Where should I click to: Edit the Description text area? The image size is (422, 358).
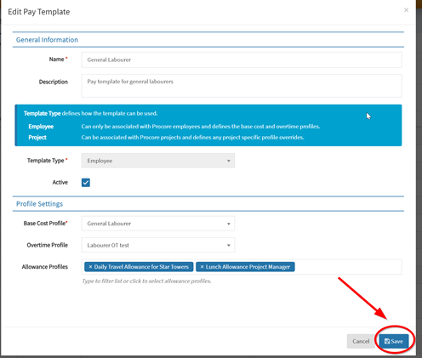pos(242,86)
